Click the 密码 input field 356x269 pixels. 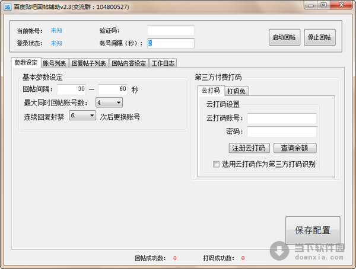tap(282, 132)
